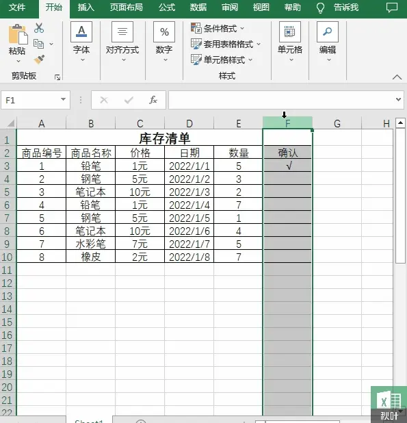
Task: Select the cell containing √ checkmark
Action: pos(287,166)
